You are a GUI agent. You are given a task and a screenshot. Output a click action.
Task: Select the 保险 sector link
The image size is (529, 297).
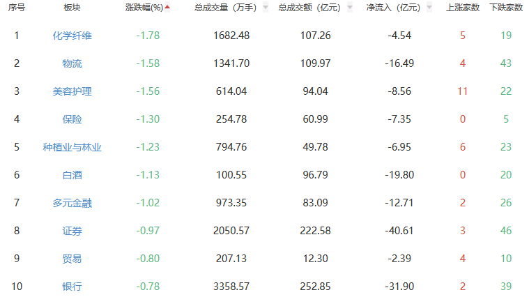72,119
